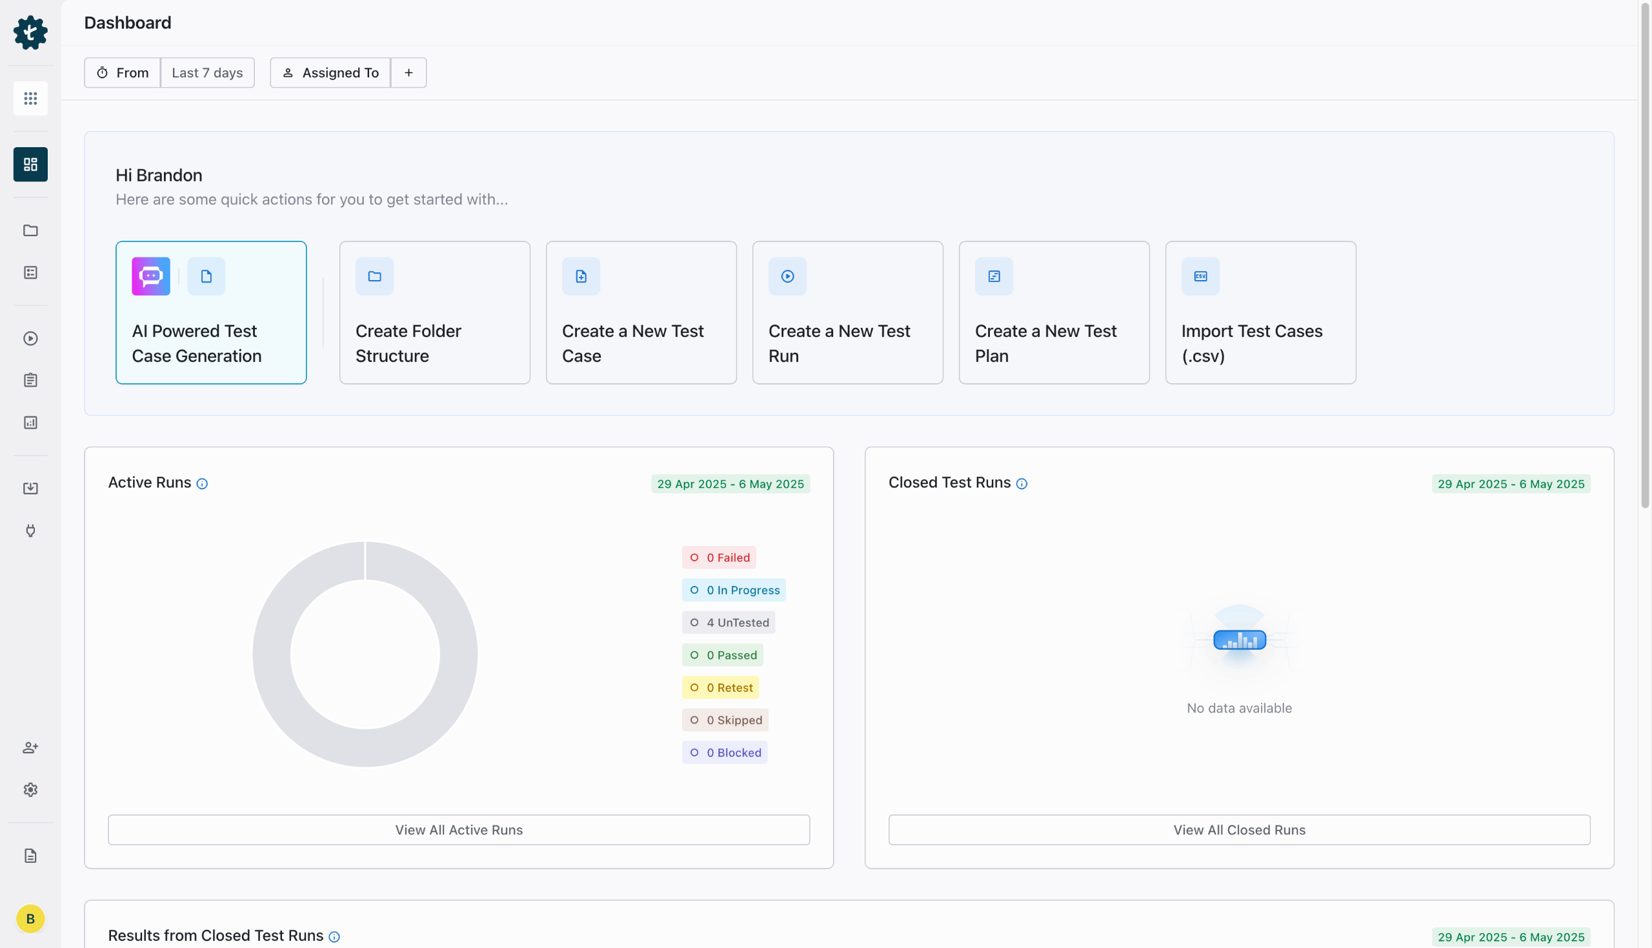Open the apps grid icon in sidebar
This screenshot has width=1652, height=948.
(x=30, y=98)
